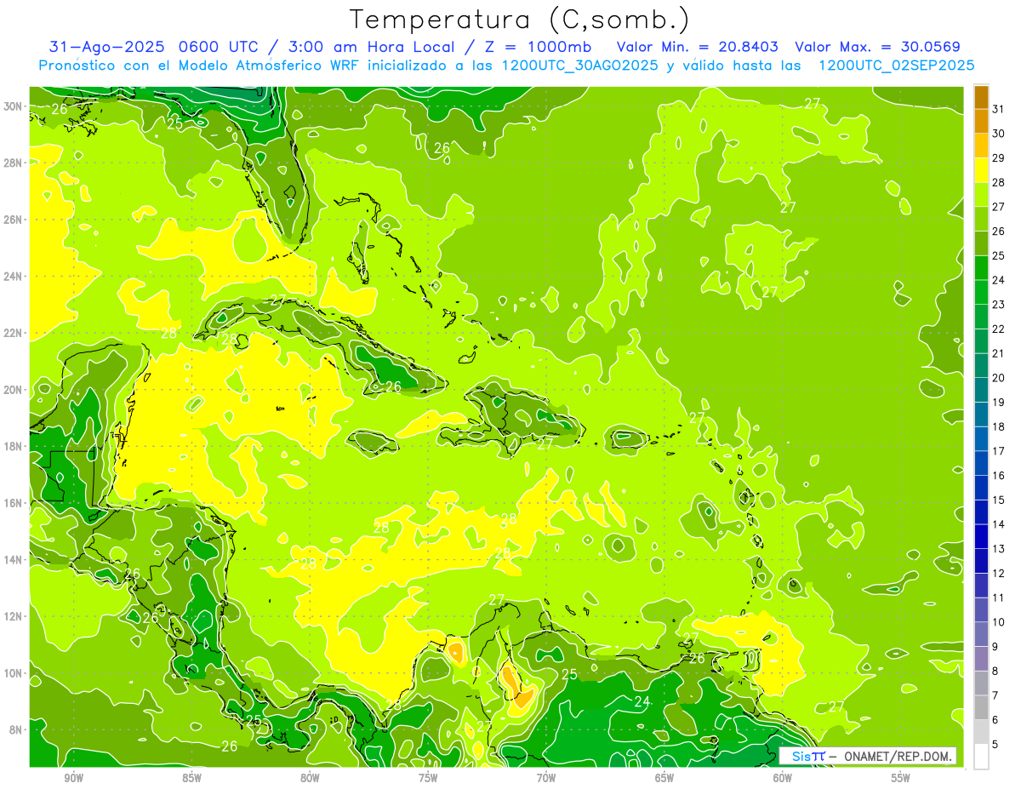This screenshot has width=1021, height=789.
Task: Pick the blue legend swatch between 15 and 16
Action: [981, 488]
